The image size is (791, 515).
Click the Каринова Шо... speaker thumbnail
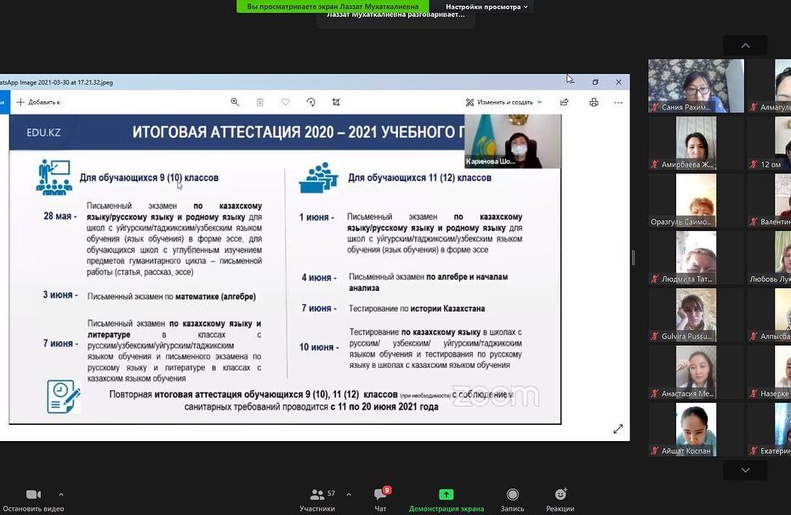point(513,141)
